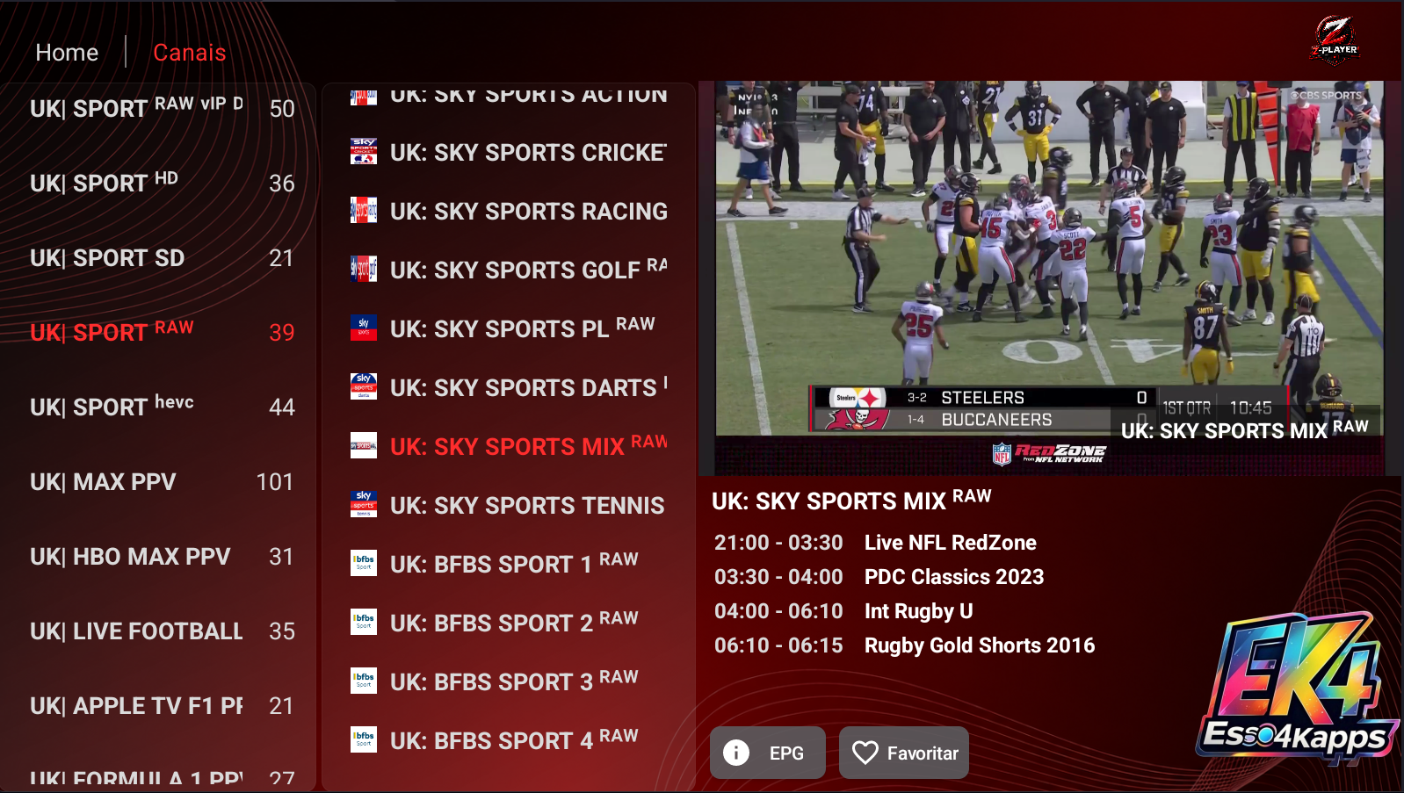
Task: Go to the Home tab
Action: click(67, 53)
